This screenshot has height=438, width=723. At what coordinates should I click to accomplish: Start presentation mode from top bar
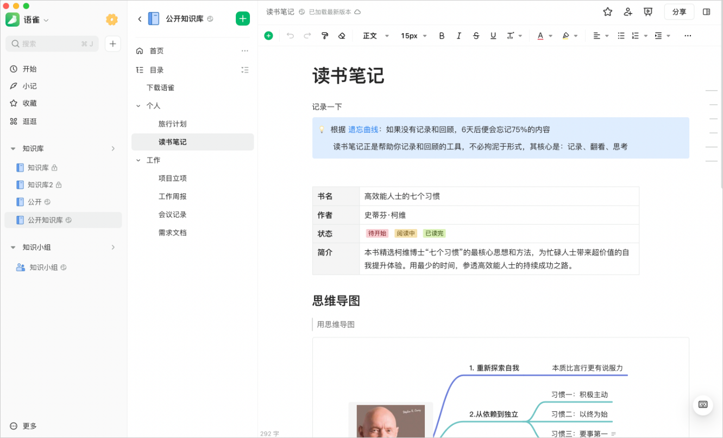(x=647, y=12)
